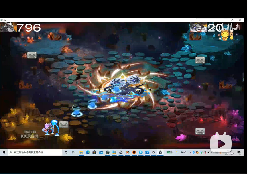The height and width of the screenshot is (174, 254).
Task: Open the QQ penguin icon beside the books icon
Action: tap(121, 152)
